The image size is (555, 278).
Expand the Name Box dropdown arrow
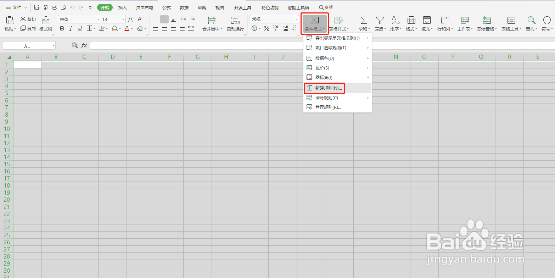point(54,45)
